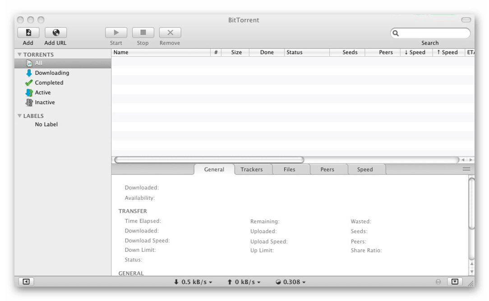Click the detail pane scroll down arrow
Image resolution: width=489 pixels, height=301 pixels.
pyautogui.click(x=472, y=271)
